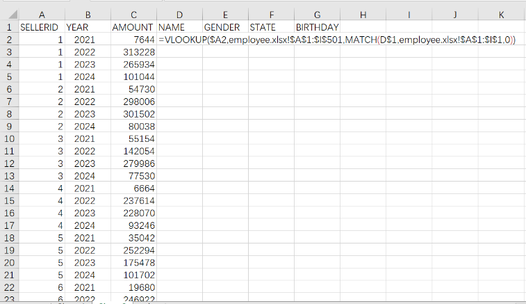
Task: Click amount cell 54730
Action: tap(133, 89)
